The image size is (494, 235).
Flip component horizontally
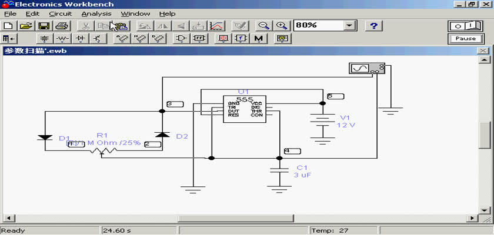click(163, 25)
